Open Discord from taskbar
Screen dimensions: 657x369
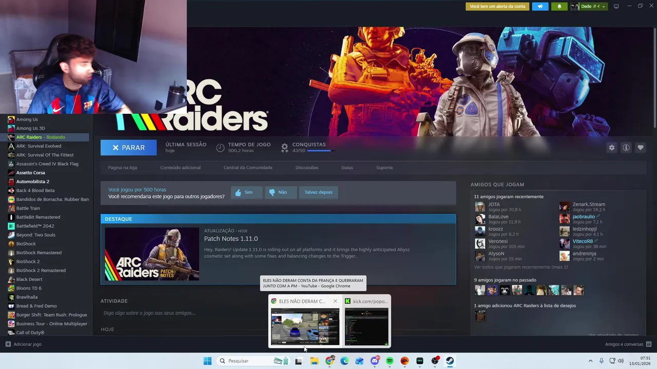pos(375,361)
